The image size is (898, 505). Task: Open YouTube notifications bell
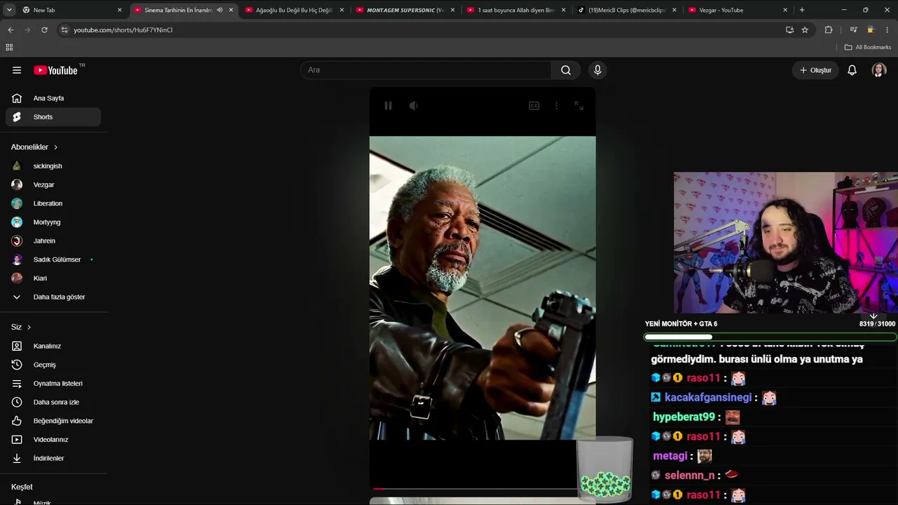point(852,70)
